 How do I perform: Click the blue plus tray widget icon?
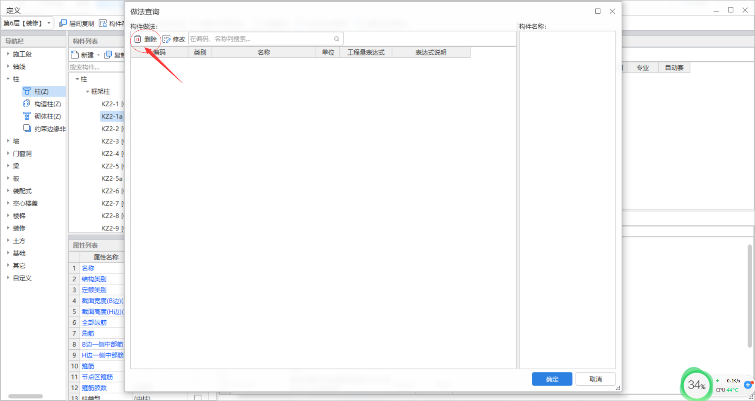pyautogui.click(x=748, y=385)
